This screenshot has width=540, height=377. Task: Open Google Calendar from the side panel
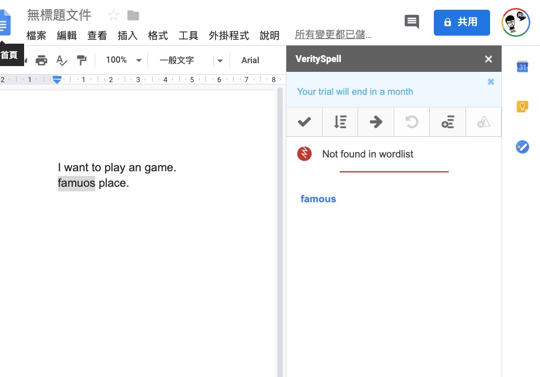pos(522,67)
